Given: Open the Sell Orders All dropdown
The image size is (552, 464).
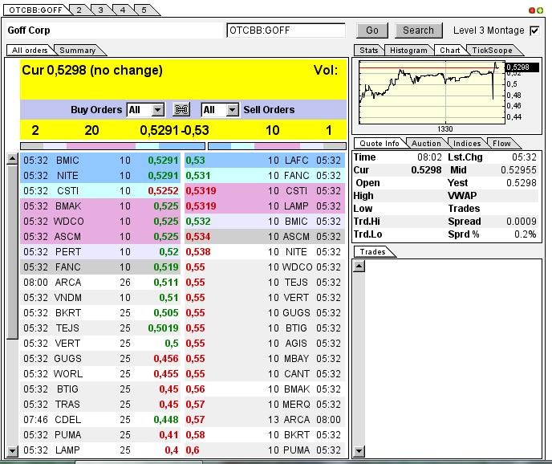Looking at the screenshot, I should [x=220, y=110].
